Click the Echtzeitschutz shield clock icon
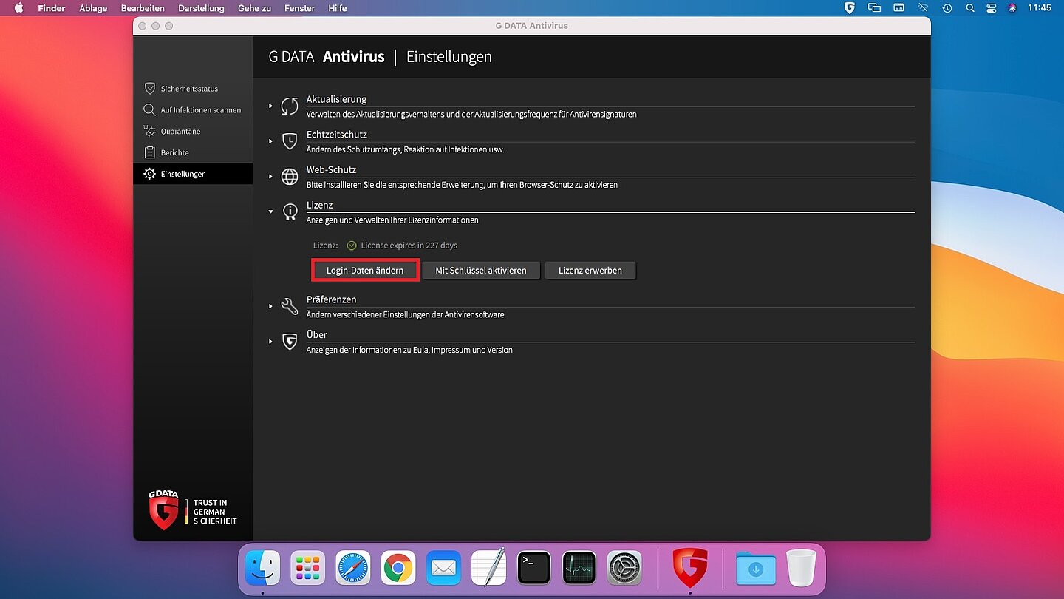1064x599 pixels. [290, 141]
